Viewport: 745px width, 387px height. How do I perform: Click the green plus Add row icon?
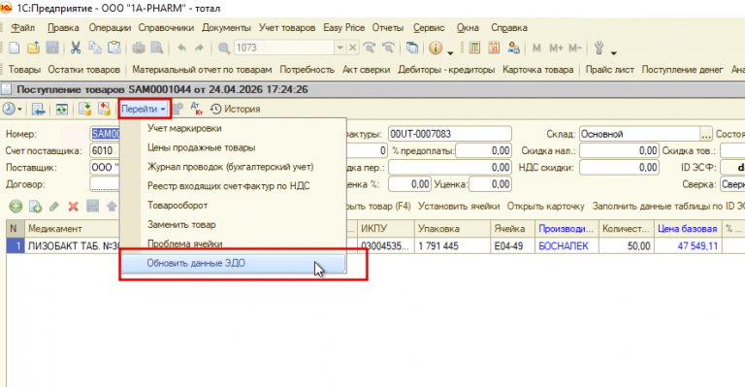coord(16,206)
